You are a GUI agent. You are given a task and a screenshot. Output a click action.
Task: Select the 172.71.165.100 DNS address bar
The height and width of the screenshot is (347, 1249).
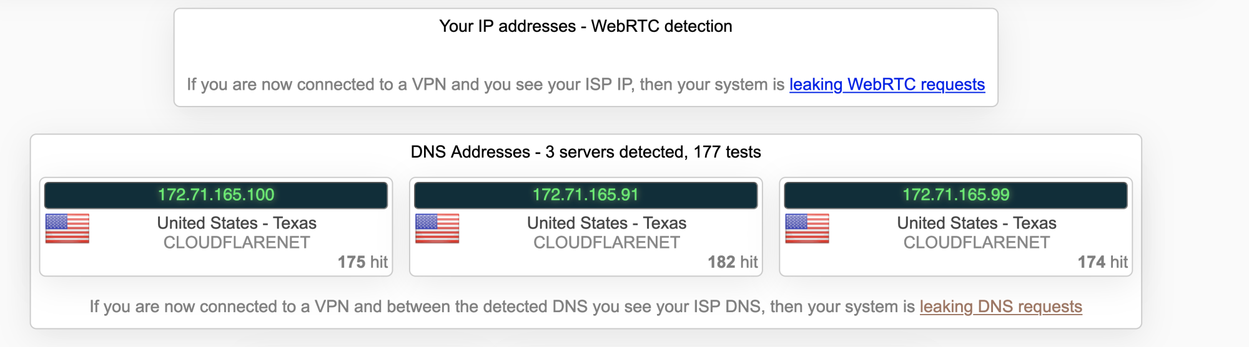(x=216, y=195)
